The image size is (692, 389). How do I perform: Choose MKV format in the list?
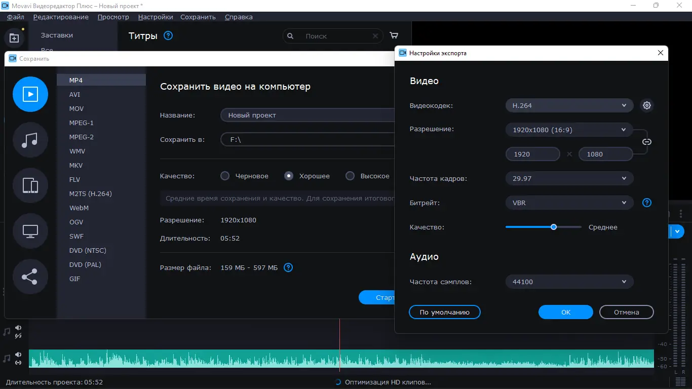tap(101, 165)
